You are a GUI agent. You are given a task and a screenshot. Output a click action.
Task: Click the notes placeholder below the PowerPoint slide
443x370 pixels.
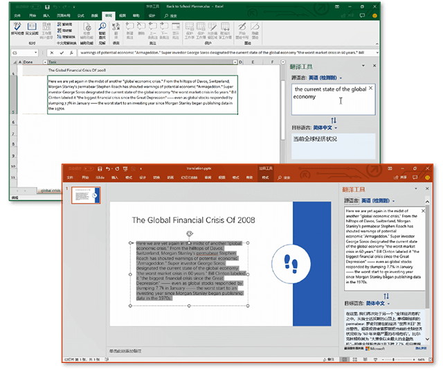tap(125, 351)
